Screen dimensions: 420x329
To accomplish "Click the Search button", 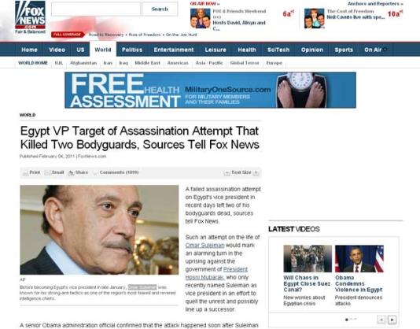I will point(160,9).
